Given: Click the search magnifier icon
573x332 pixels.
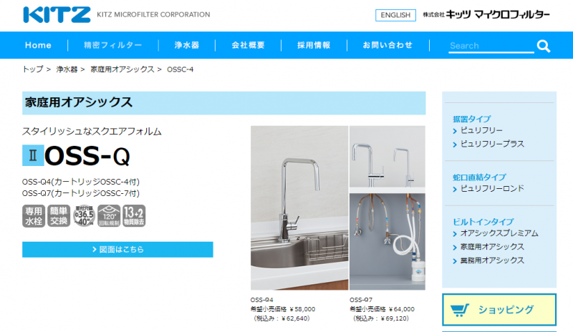Looking at the screenshot, I should tap(544, 47).
